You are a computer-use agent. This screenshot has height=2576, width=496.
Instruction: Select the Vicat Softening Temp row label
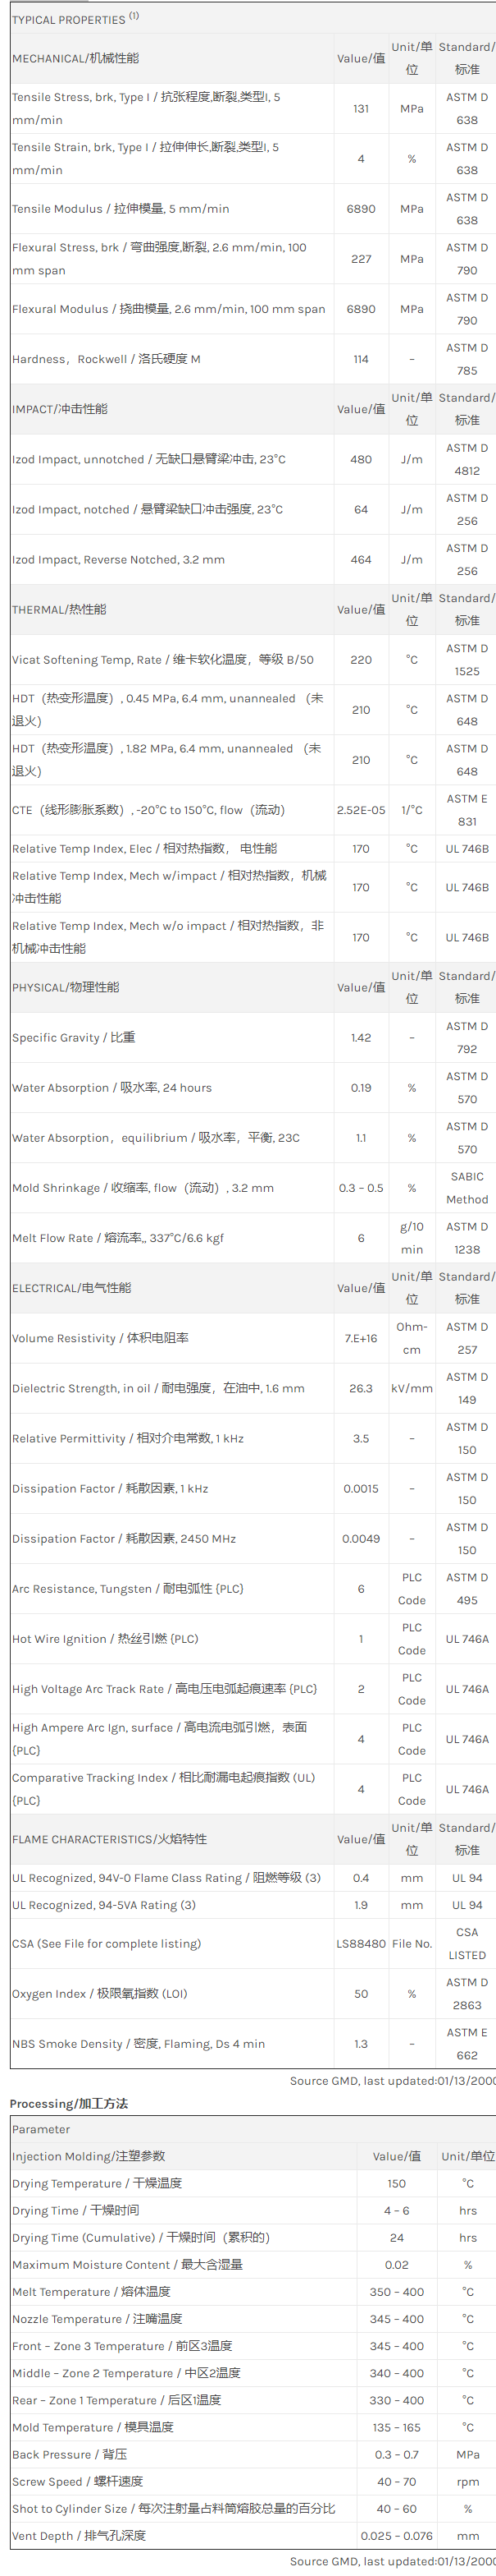(162, 660)
